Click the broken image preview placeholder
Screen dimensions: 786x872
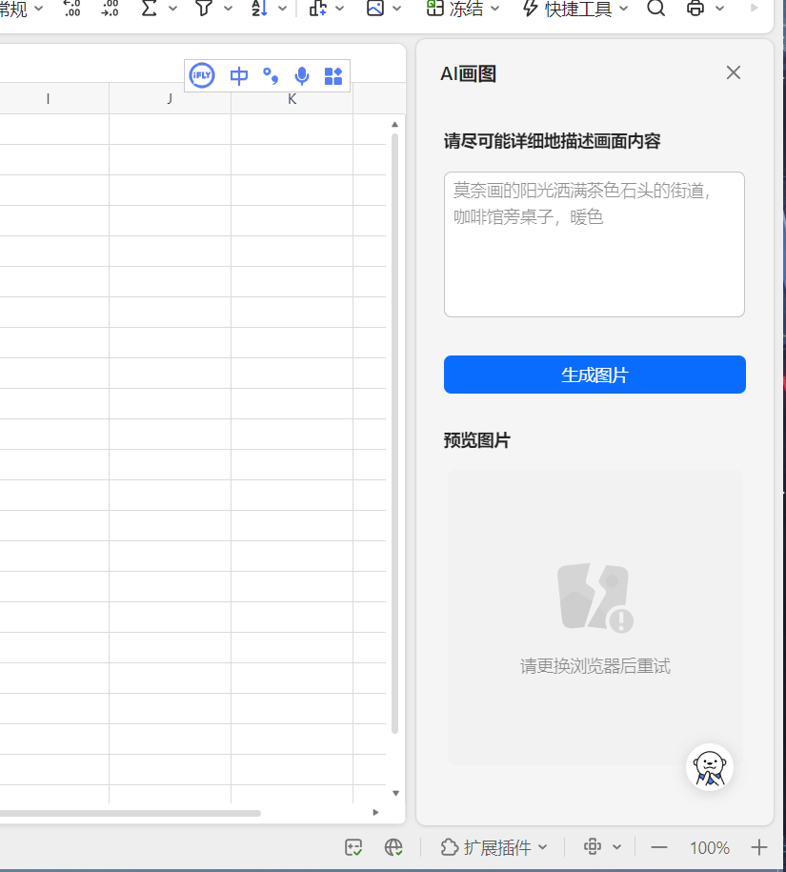click(595, 598)
